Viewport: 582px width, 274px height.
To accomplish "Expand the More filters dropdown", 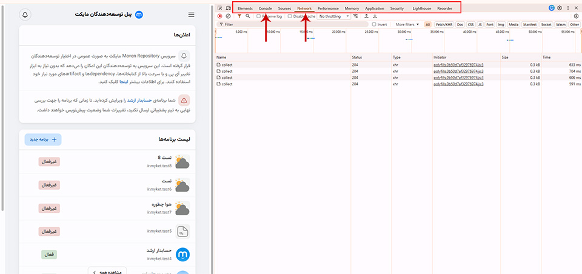I will tap(407, 24).
